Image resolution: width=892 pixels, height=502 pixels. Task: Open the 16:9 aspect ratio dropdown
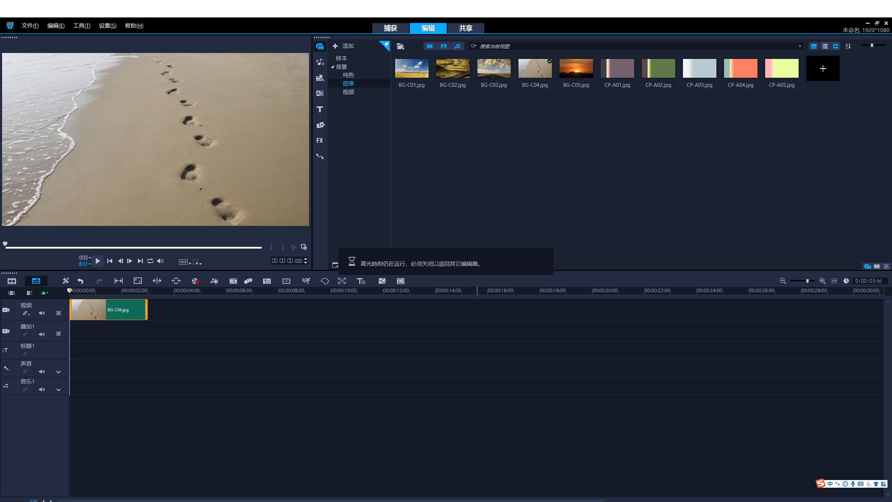click(185, 262)
